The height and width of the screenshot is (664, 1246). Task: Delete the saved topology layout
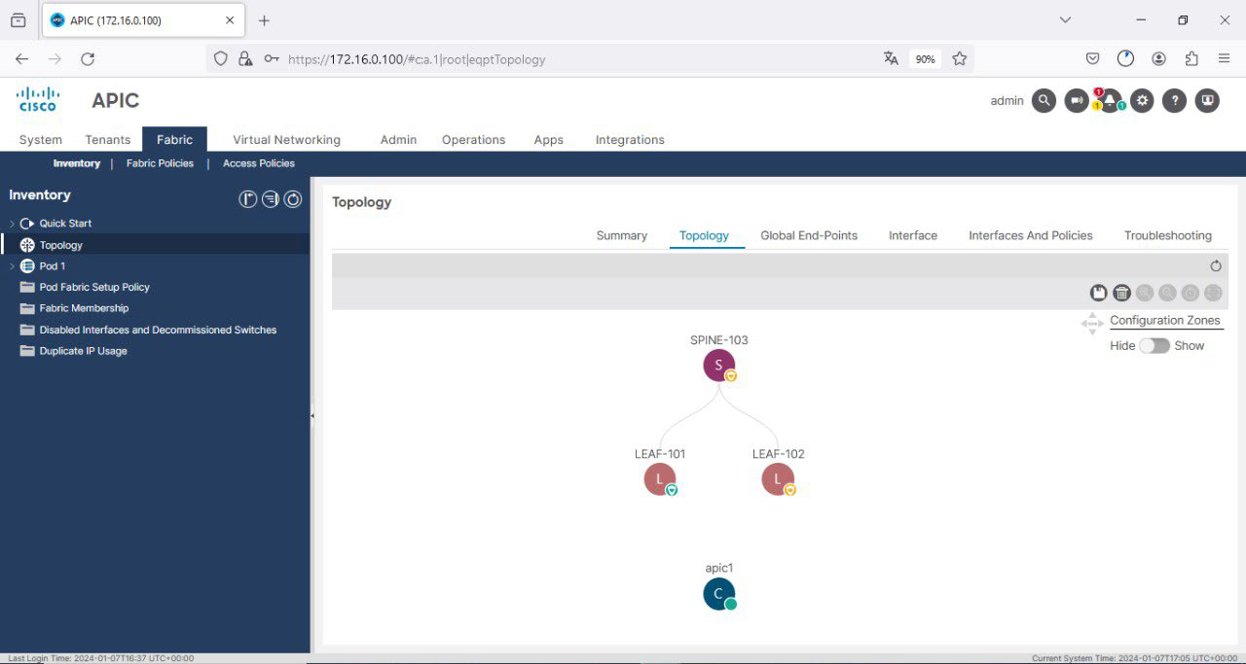click(x=1121, y=292)
